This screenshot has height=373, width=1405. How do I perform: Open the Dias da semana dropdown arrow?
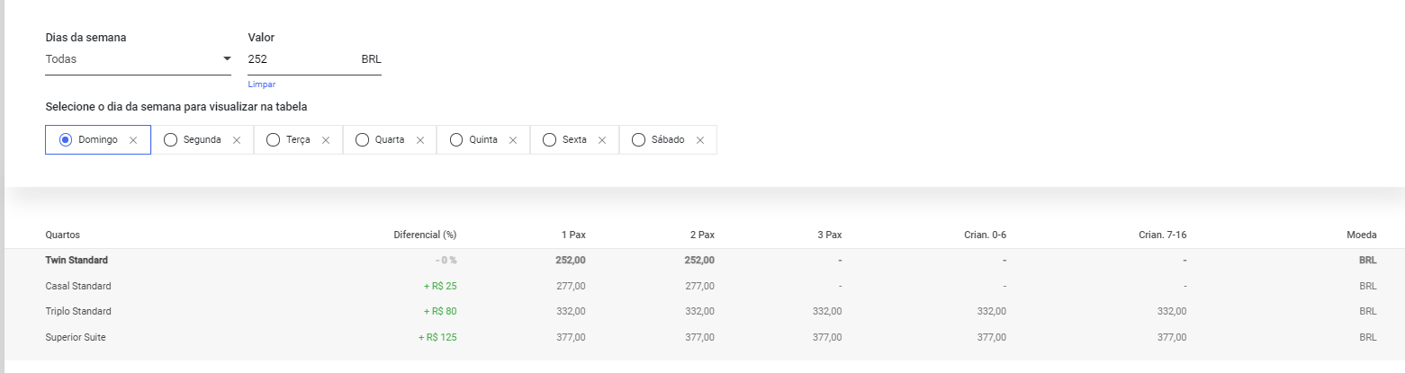227,59
